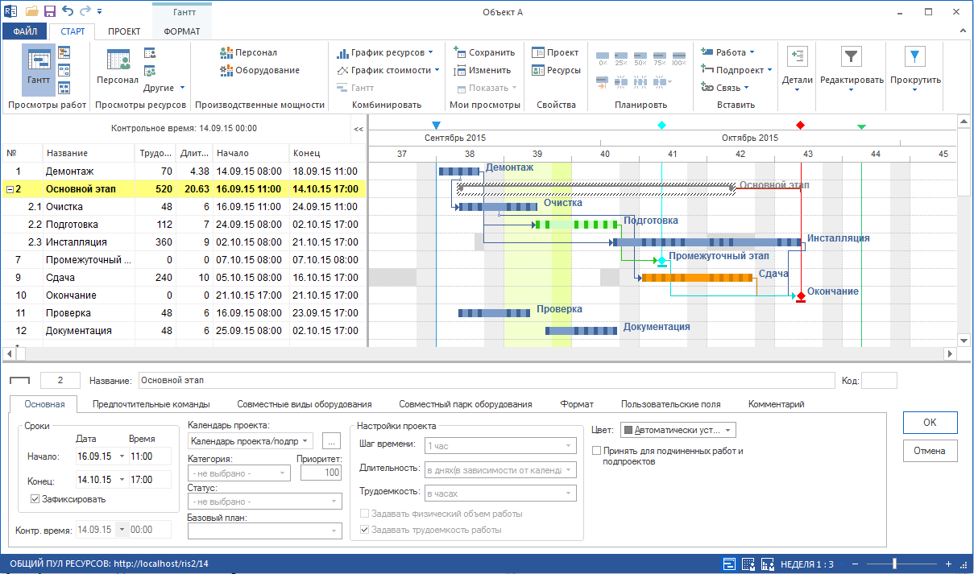Expand the Цвет color dropdown
This screenshot has width=974, height=574.
point(728,431)
